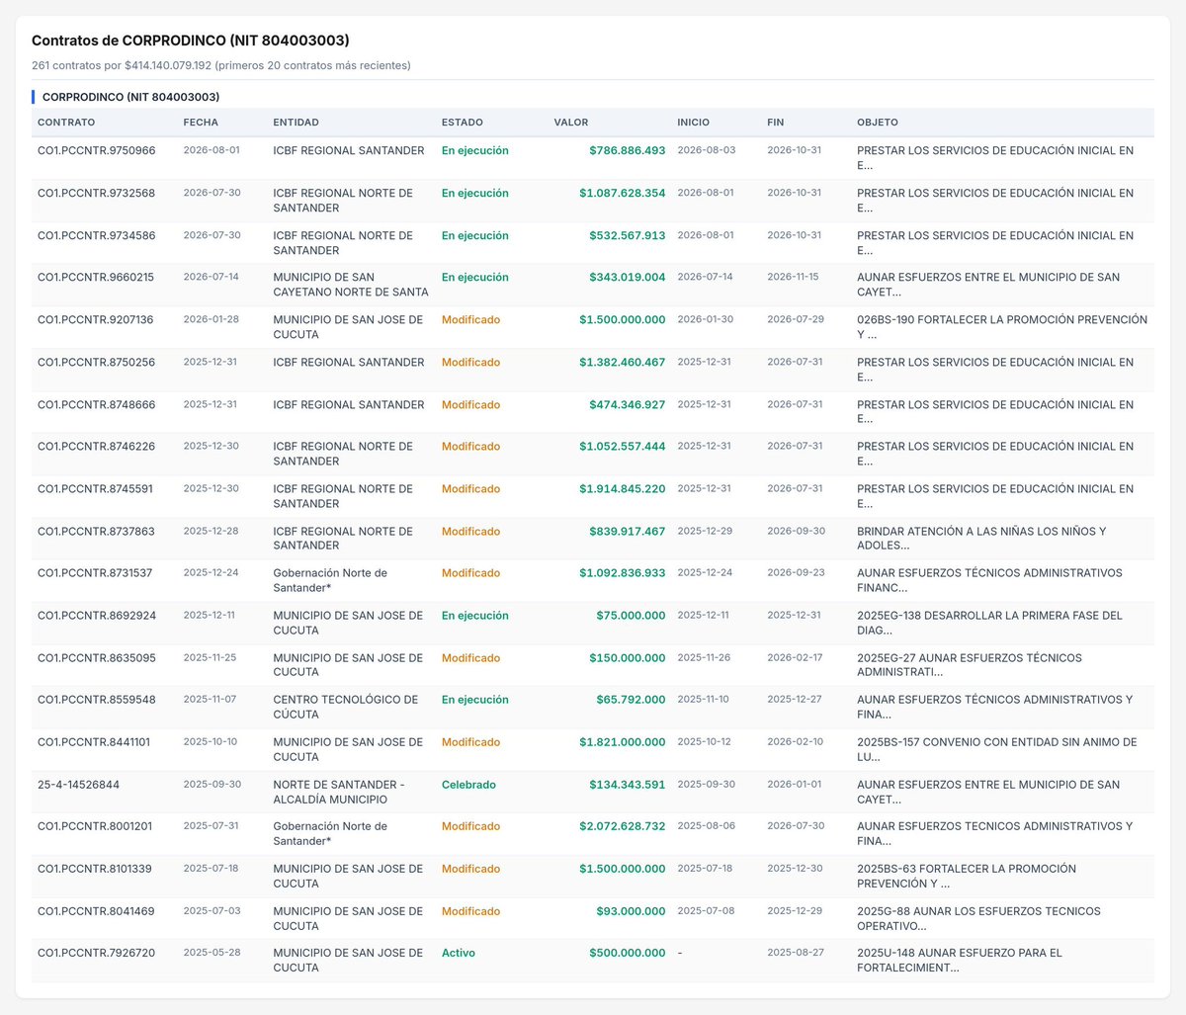This screenshot has width=1186, height=1015.
Task: Click the value $532.567.913
Action: (628, 235)
